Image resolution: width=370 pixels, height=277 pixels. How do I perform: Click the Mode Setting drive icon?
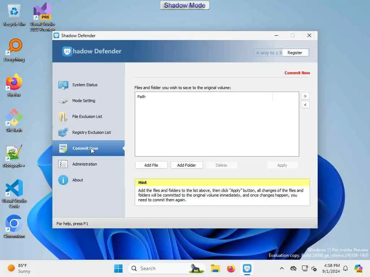coord(63,101)
